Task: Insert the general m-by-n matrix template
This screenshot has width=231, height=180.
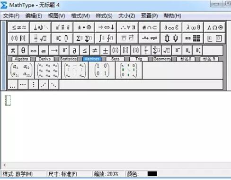Action: click(75, 71)
